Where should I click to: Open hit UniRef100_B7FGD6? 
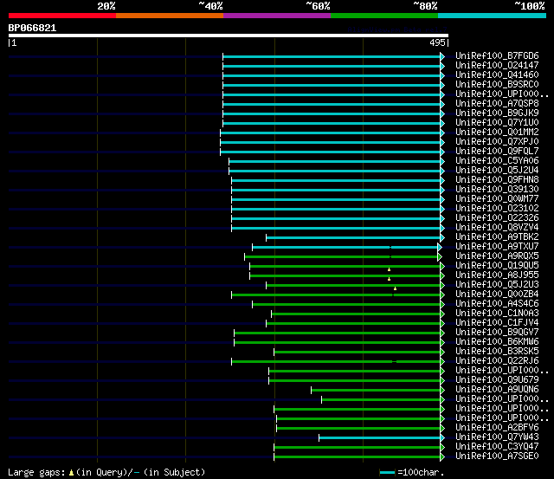click(497, 55)
